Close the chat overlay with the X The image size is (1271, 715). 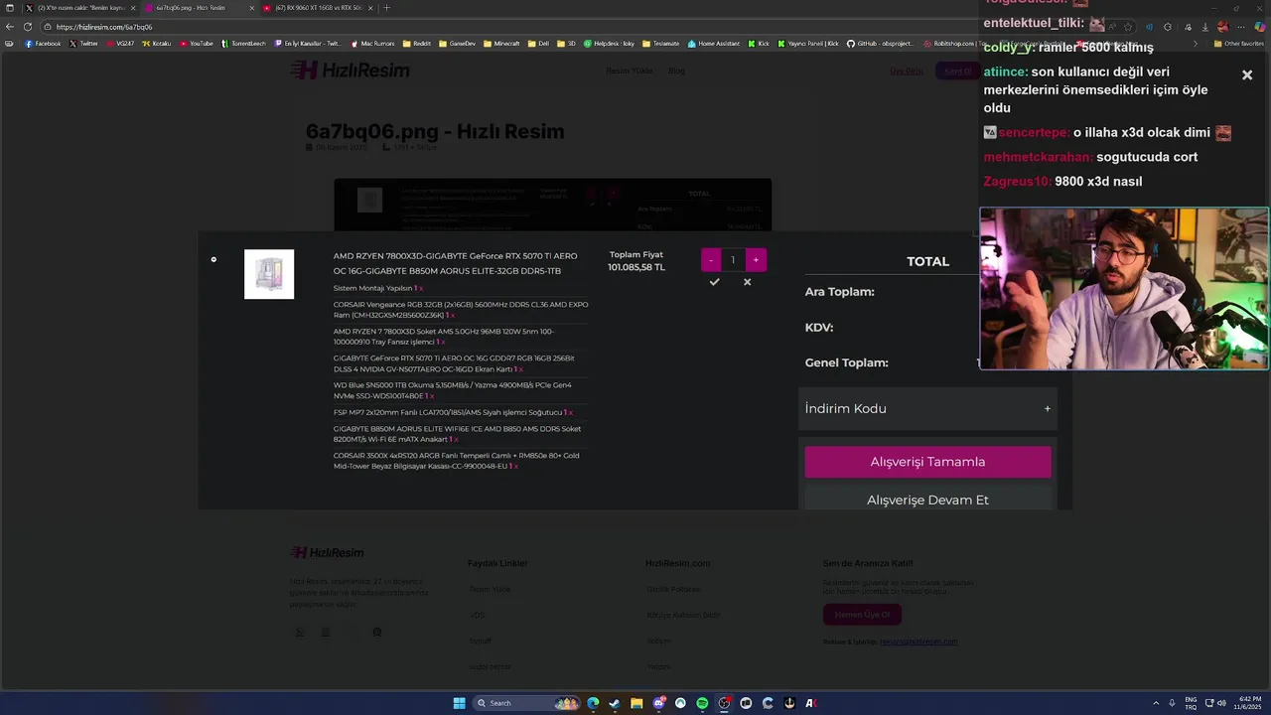[x=1247, y=75]
